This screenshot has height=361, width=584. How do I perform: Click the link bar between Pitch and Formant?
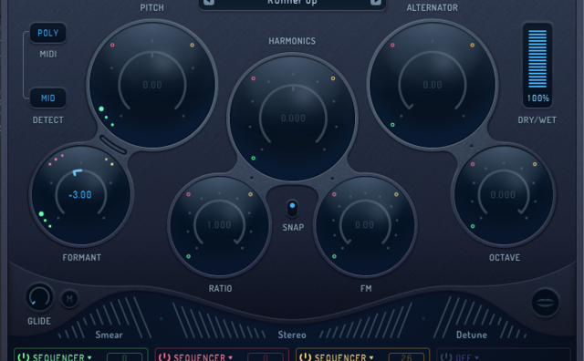tap(113, 145)
